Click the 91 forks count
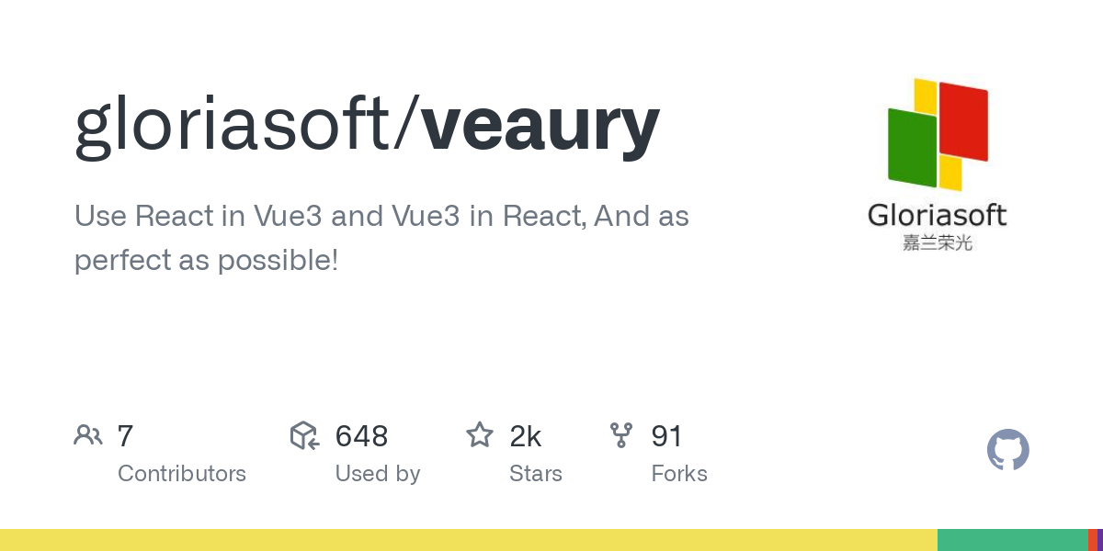The image size is (1103, 551). (666, 436)
